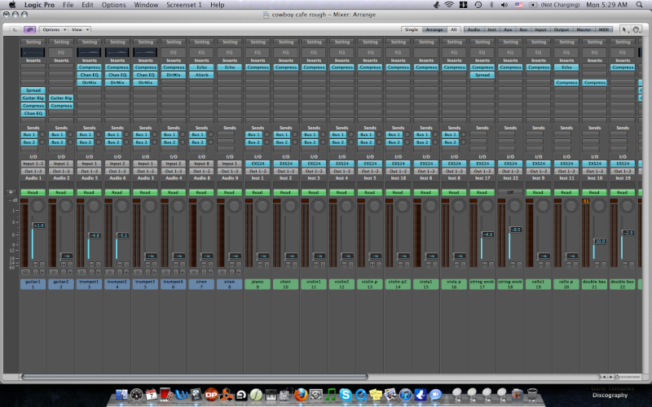This screenshot has width=652, height=407.
Task: Click Bus 1 send on guitar1
Action: 29,134
